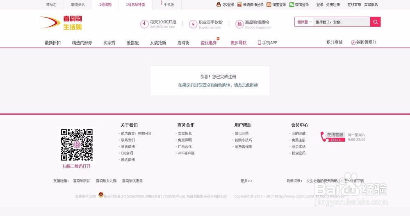The width and height of the screenshot is (410, 216).
Task: Click the top bar 在线客服 link
Action: point(354,5)
